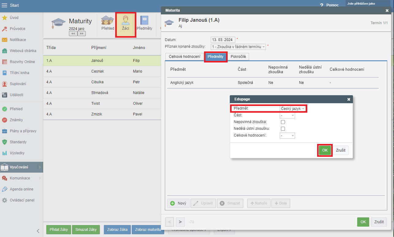Click the Přidat žáky button
Viewport: 394px width, 237px height.
pyautogui.click(x=59, y=230)
